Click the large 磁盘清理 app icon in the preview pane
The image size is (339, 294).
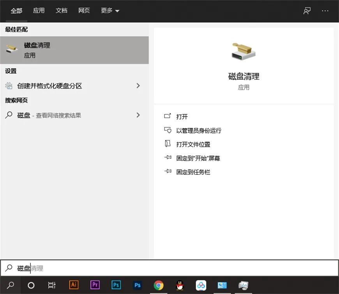click(244, 51)
